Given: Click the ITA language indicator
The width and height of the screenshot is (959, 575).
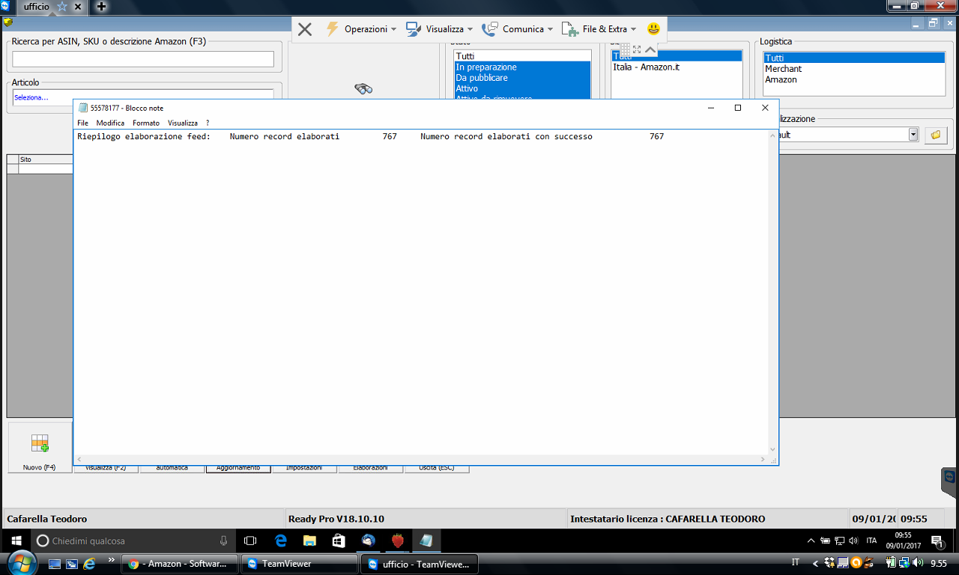Looking at the screenshot, I should point(871,541).
